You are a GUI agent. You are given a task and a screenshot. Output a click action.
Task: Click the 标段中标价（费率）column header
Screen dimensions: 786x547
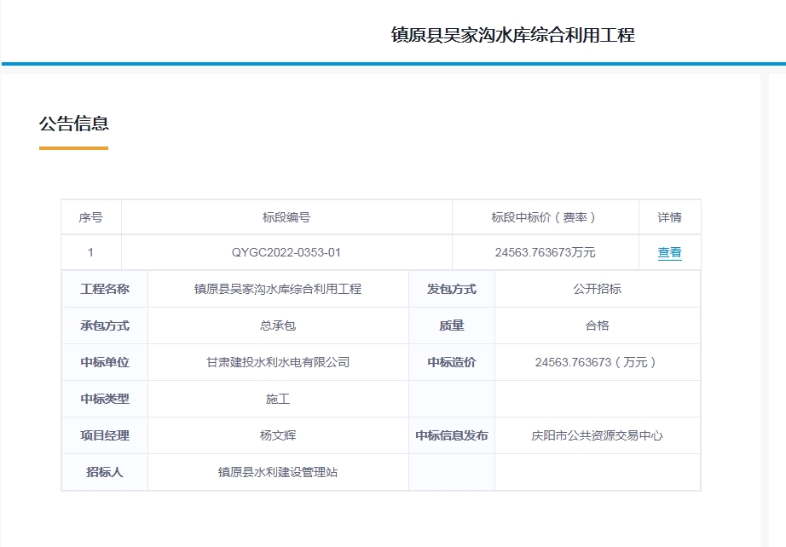[545, 217]
